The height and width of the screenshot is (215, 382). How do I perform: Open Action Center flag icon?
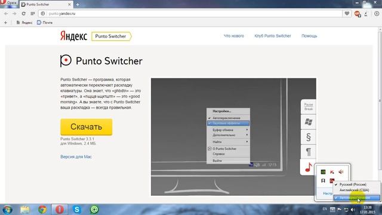pos(340,210)
